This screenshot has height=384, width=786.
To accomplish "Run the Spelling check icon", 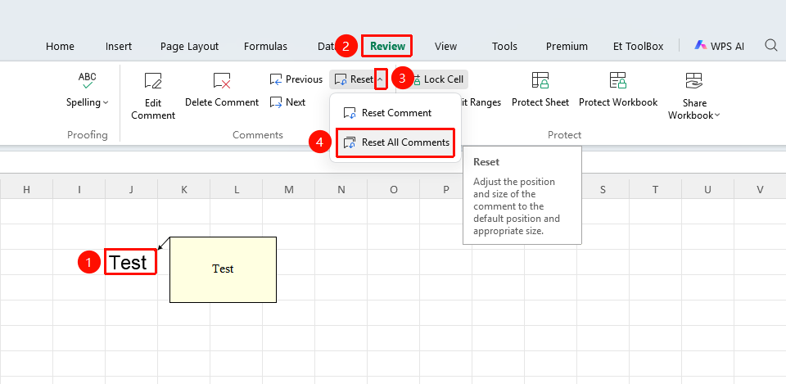I will click(88, 80).
